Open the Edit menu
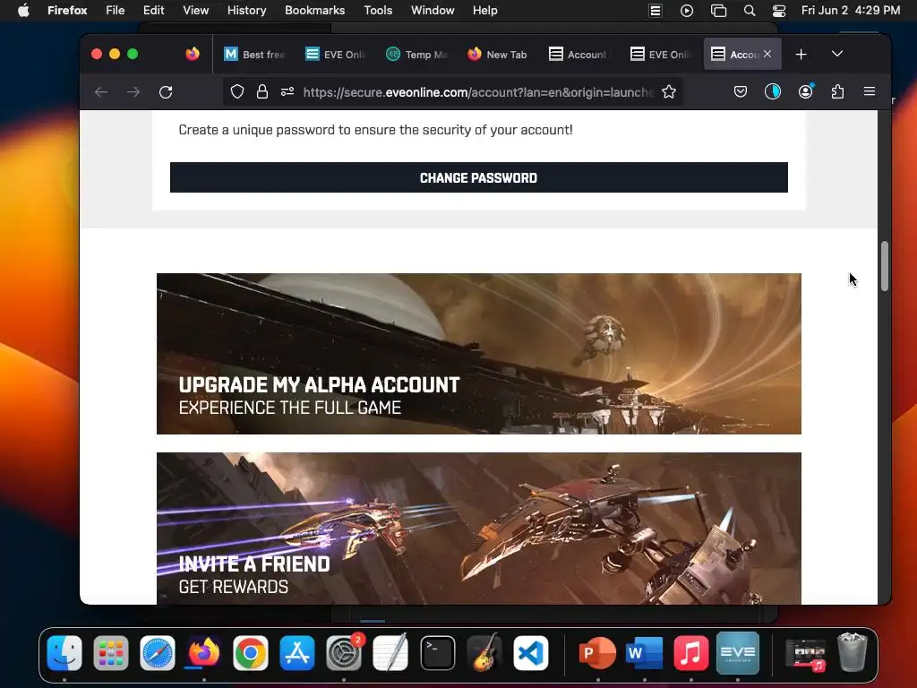The width and height of the screenshot is (917, 688). [154, 10]
